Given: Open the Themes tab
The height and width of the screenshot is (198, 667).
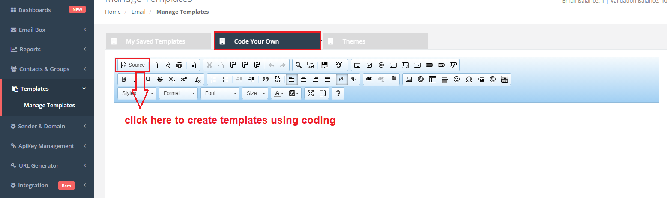Looking at the screenshot, I should pos(353,41).
